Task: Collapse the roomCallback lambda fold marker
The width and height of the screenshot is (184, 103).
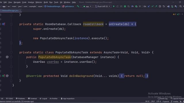Action: (x=11, y=24)
